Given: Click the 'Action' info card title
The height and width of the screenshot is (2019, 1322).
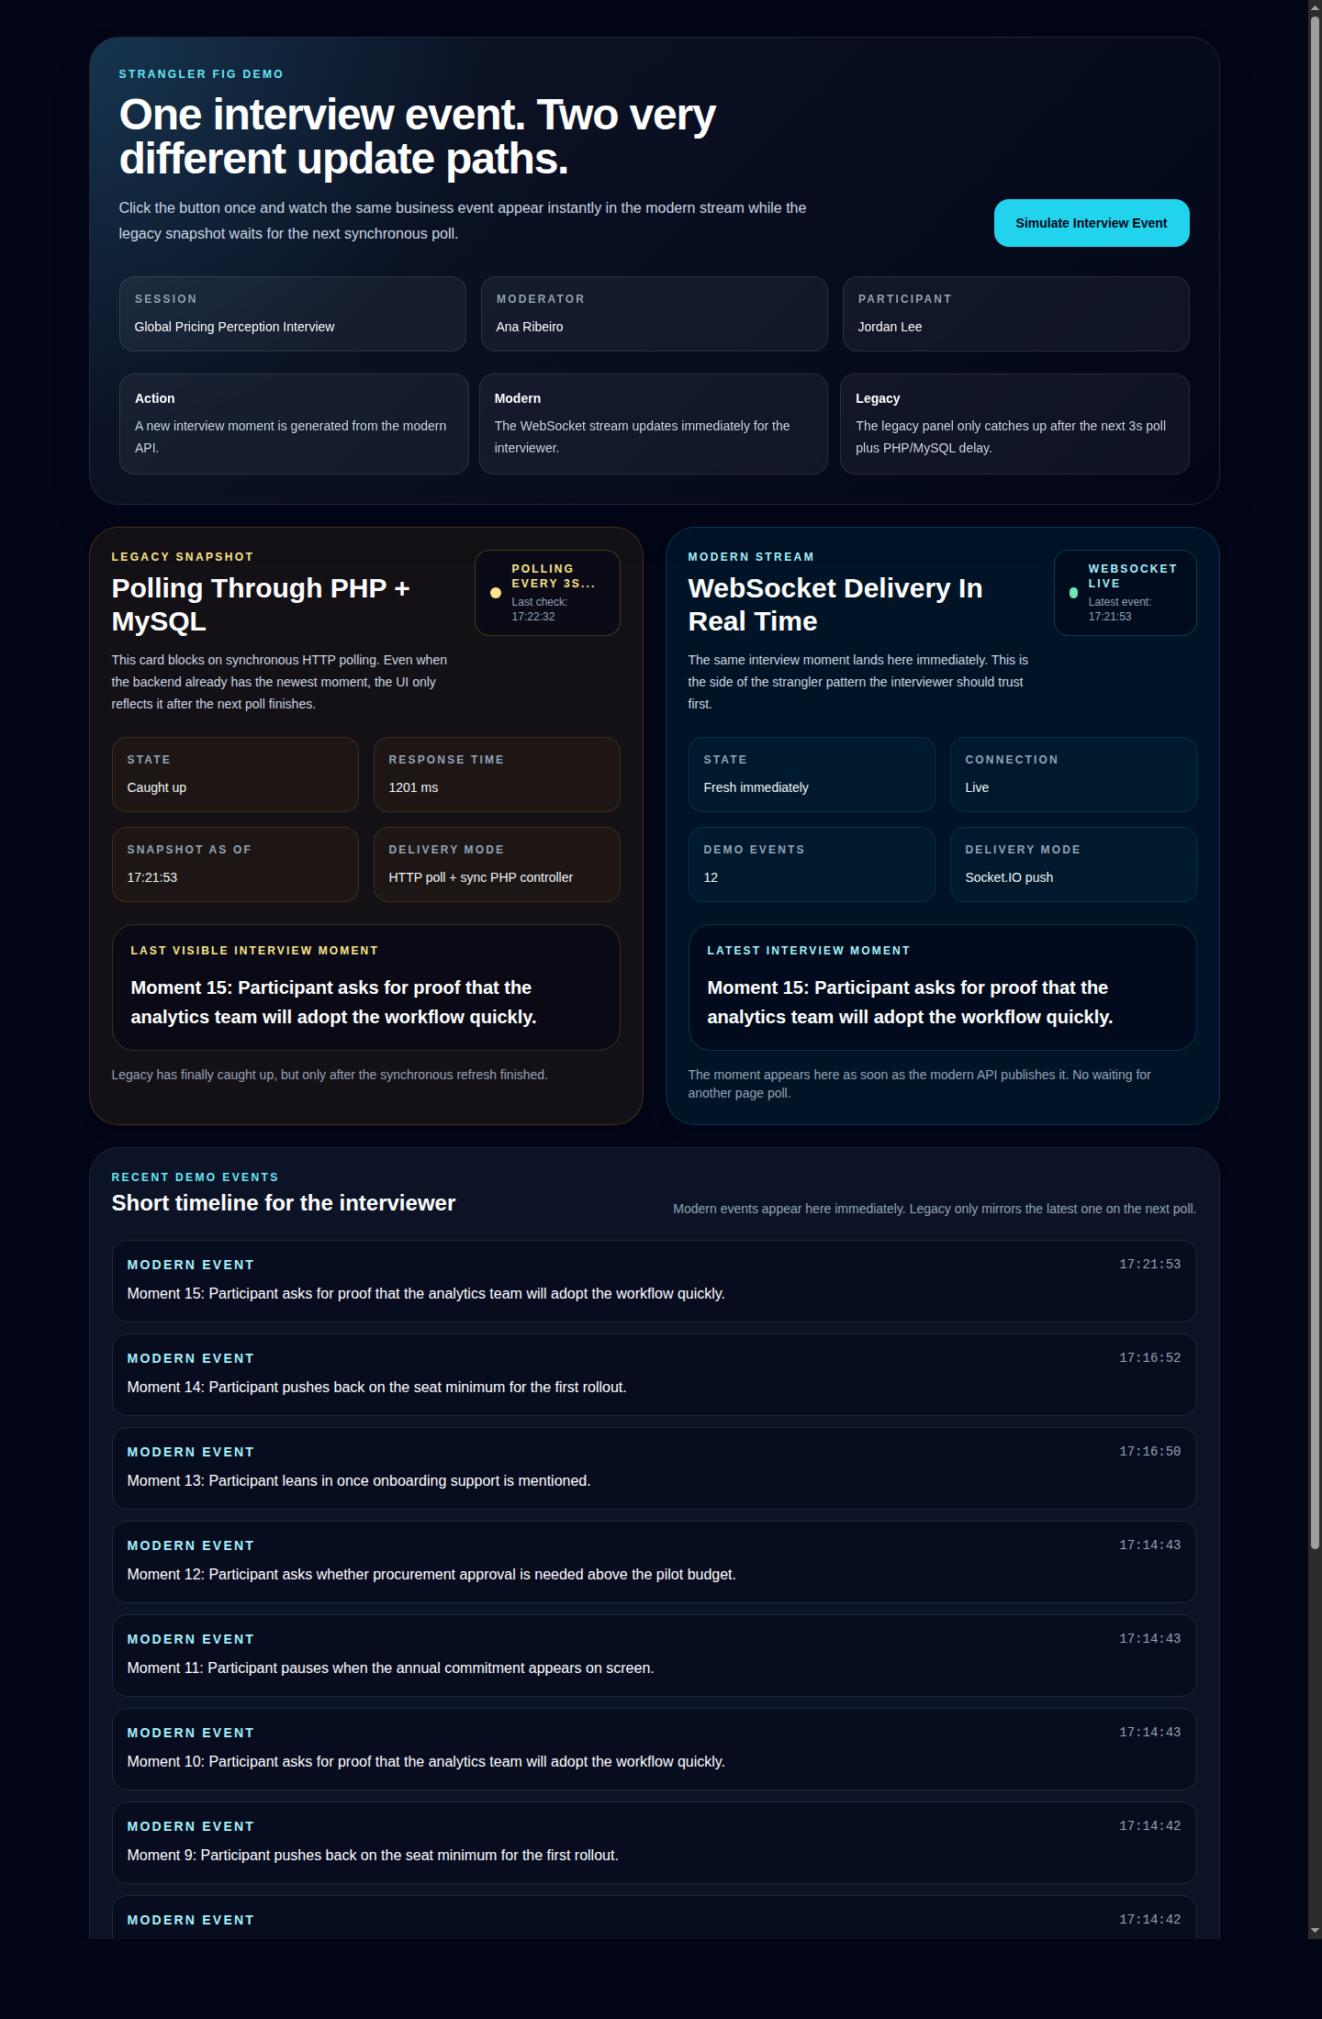Looking at the screenshot, I should tap(154, 398).
